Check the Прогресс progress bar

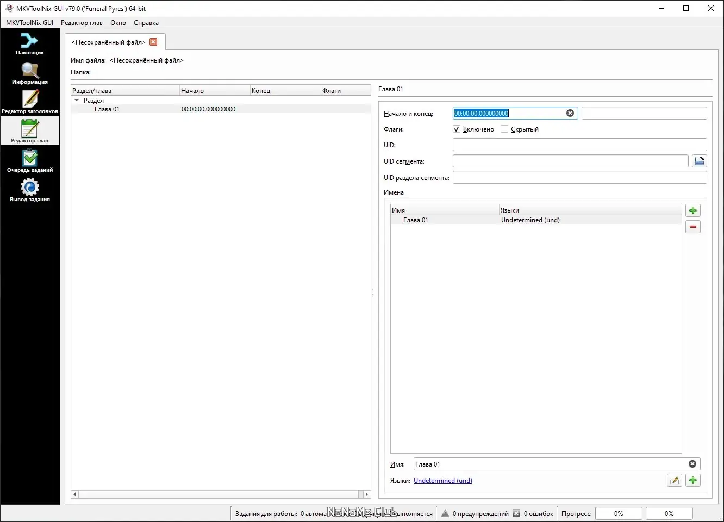(x=619, y=513)
